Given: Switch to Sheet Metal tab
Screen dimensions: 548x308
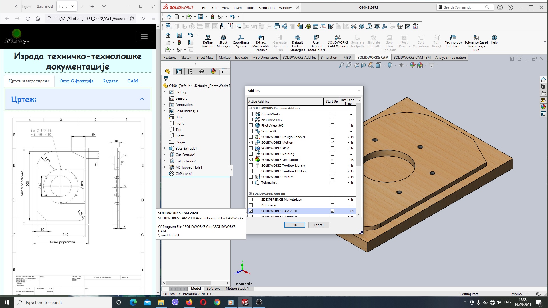Looking at the screenshot, I should 205,58.
